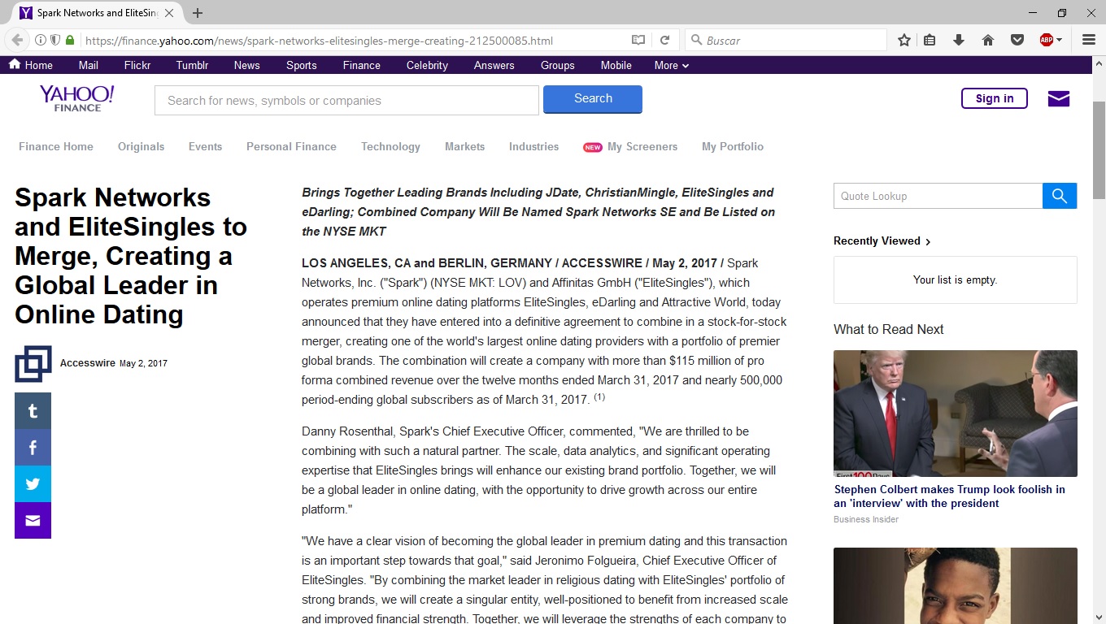Select the Finance Home tab

click(x=56, y=147)
